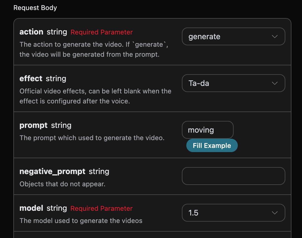The height and width of the screenshot is (238, 302).
Task: Open the action dropdown showing generate
Action: pyautogui.click(x=228, y=36)
